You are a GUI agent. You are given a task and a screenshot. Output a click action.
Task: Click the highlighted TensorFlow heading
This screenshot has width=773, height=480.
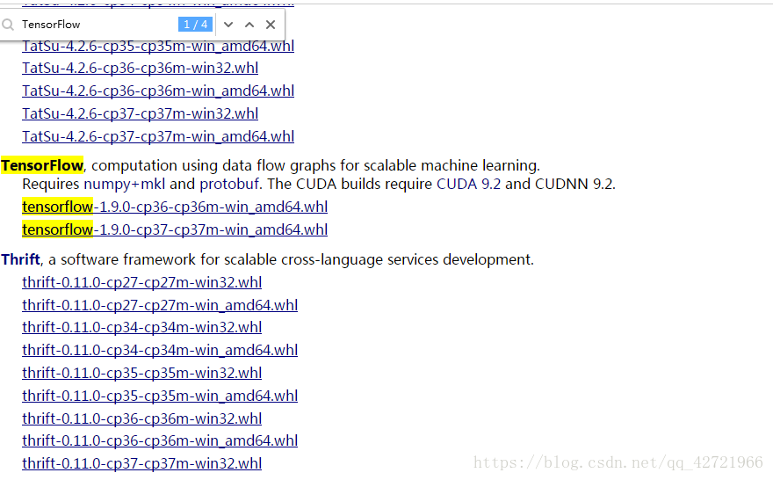click(42, 165)
